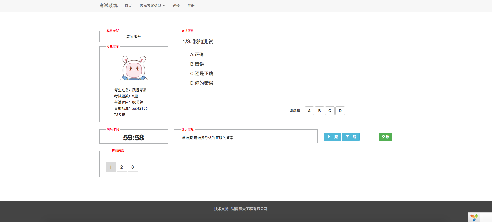Jump to question 3 in answer sheet
This screenshot has width=492, height=222.
pos(133,167)
